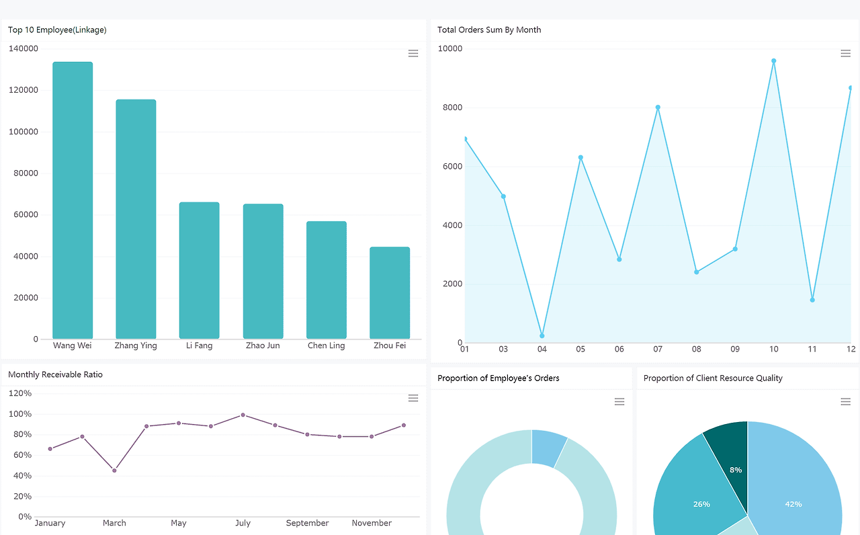Open the Total Orders Sum By Month hamburger menu
The image size is (860, 535).
pos(846,54)
